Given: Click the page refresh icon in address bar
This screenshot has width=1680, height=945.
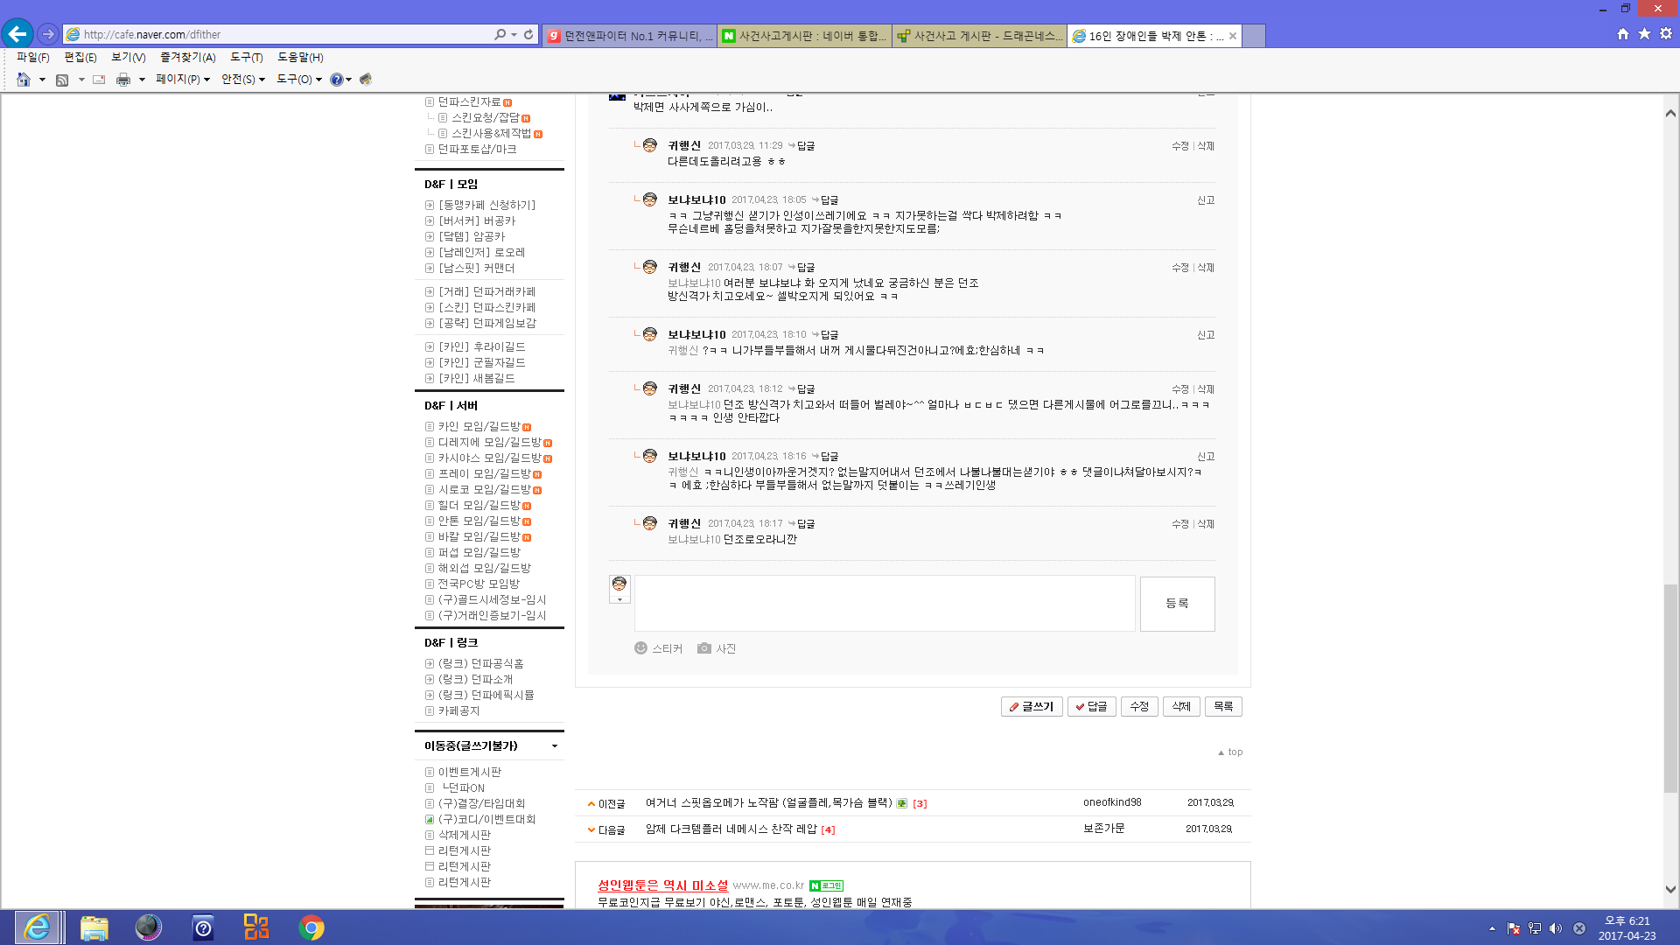Looking at the screenshot, I should (x=528, y=34).
